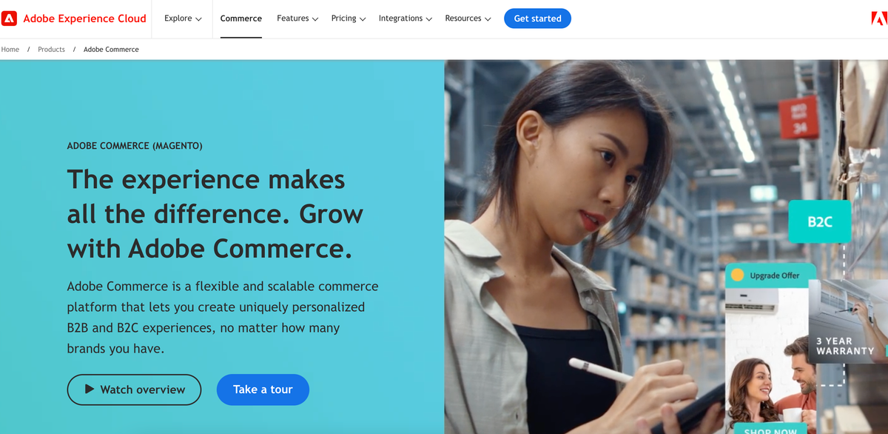The image size is (888, 434).
Task: Click the Adobe Experience Cloud text link
Action: pos(84,19)
